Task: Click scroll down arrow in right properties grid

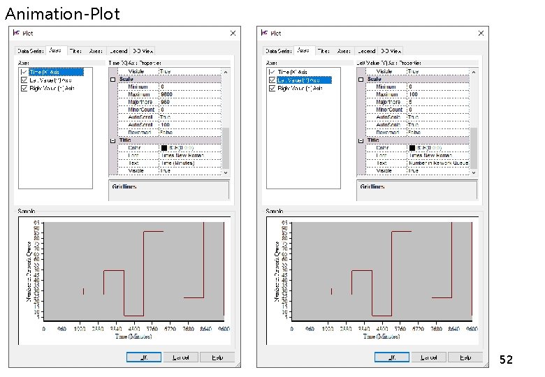Action: 474,172
